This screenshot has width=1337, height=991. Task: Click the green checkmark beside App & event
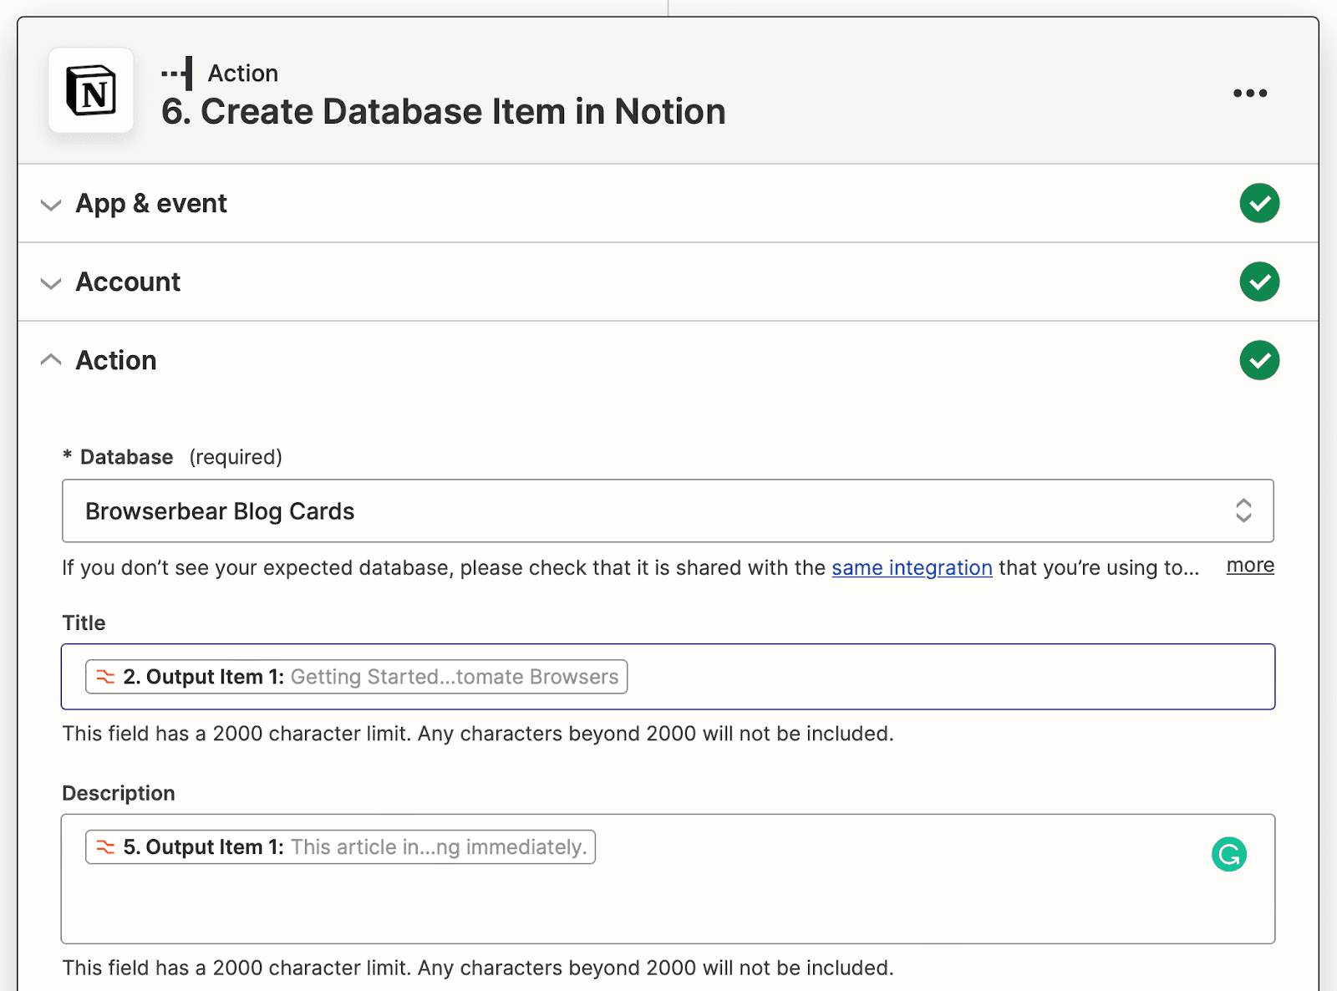(x=1259, y=203)
